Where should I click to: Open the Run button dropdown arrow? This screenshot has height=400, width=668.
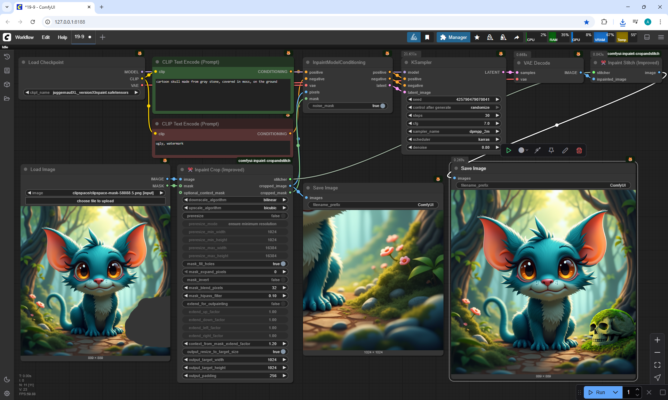point(615,392)
